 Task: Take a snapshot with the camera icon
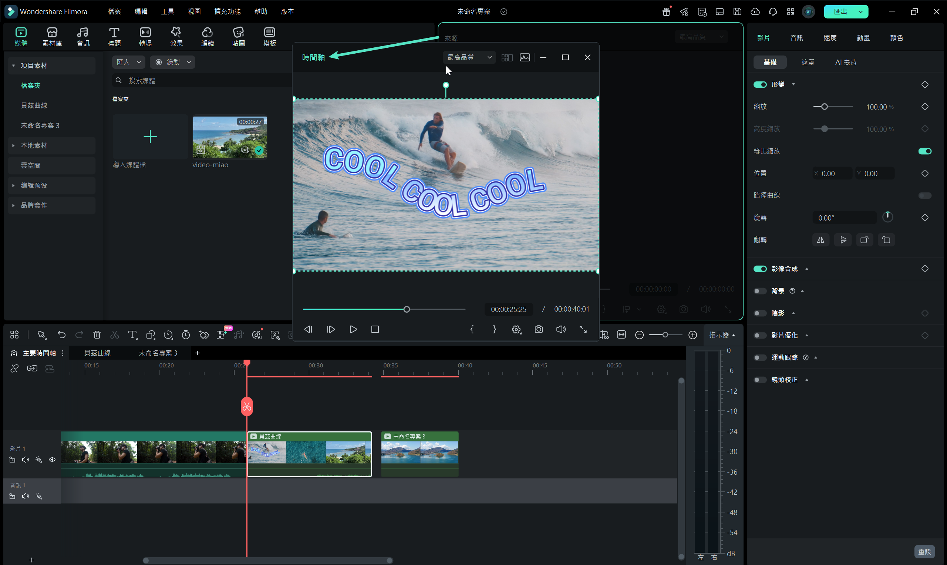tap(539, 329)
